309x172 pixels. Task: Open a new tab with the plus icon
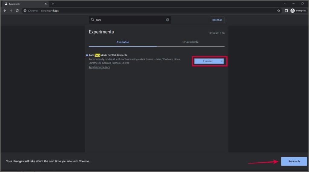pos(53,4)
